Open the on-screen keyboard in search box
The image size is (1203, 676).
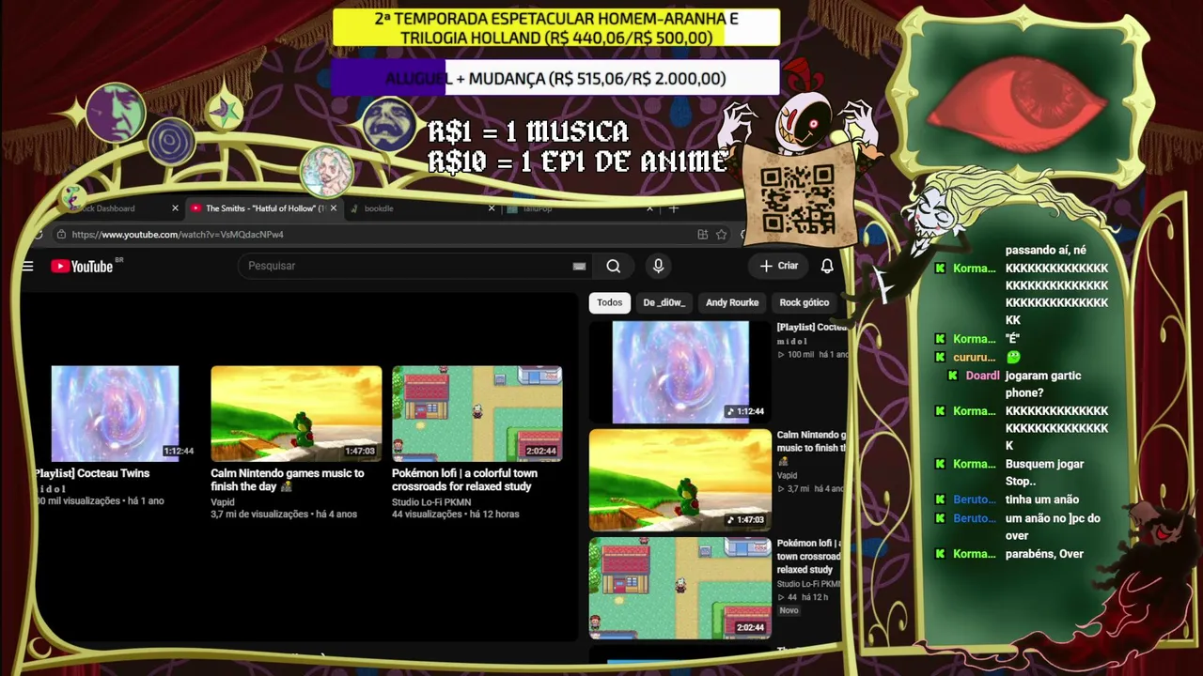tap(579, 267)
